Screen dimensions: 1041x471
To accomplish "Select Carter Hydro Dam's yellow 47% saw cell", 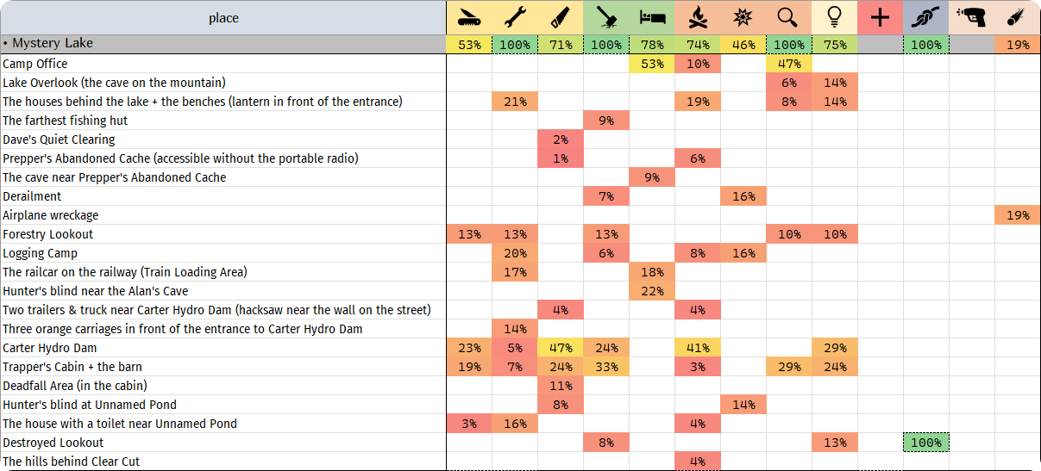I will (561, 348).
